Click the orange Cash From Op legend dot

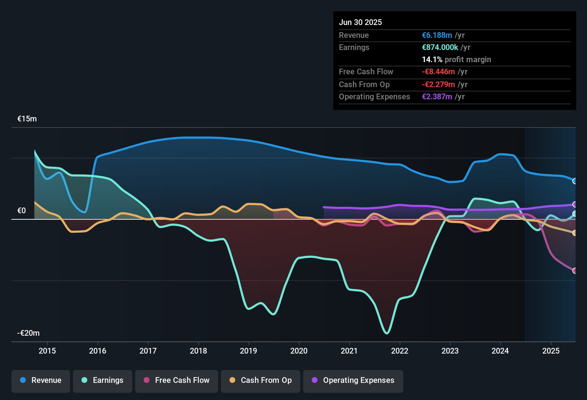coord(233,380)
